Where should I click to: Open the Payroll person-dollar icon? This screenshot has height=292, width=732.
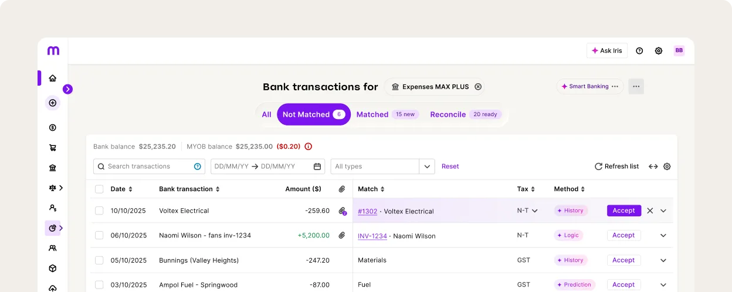[53, 208]
